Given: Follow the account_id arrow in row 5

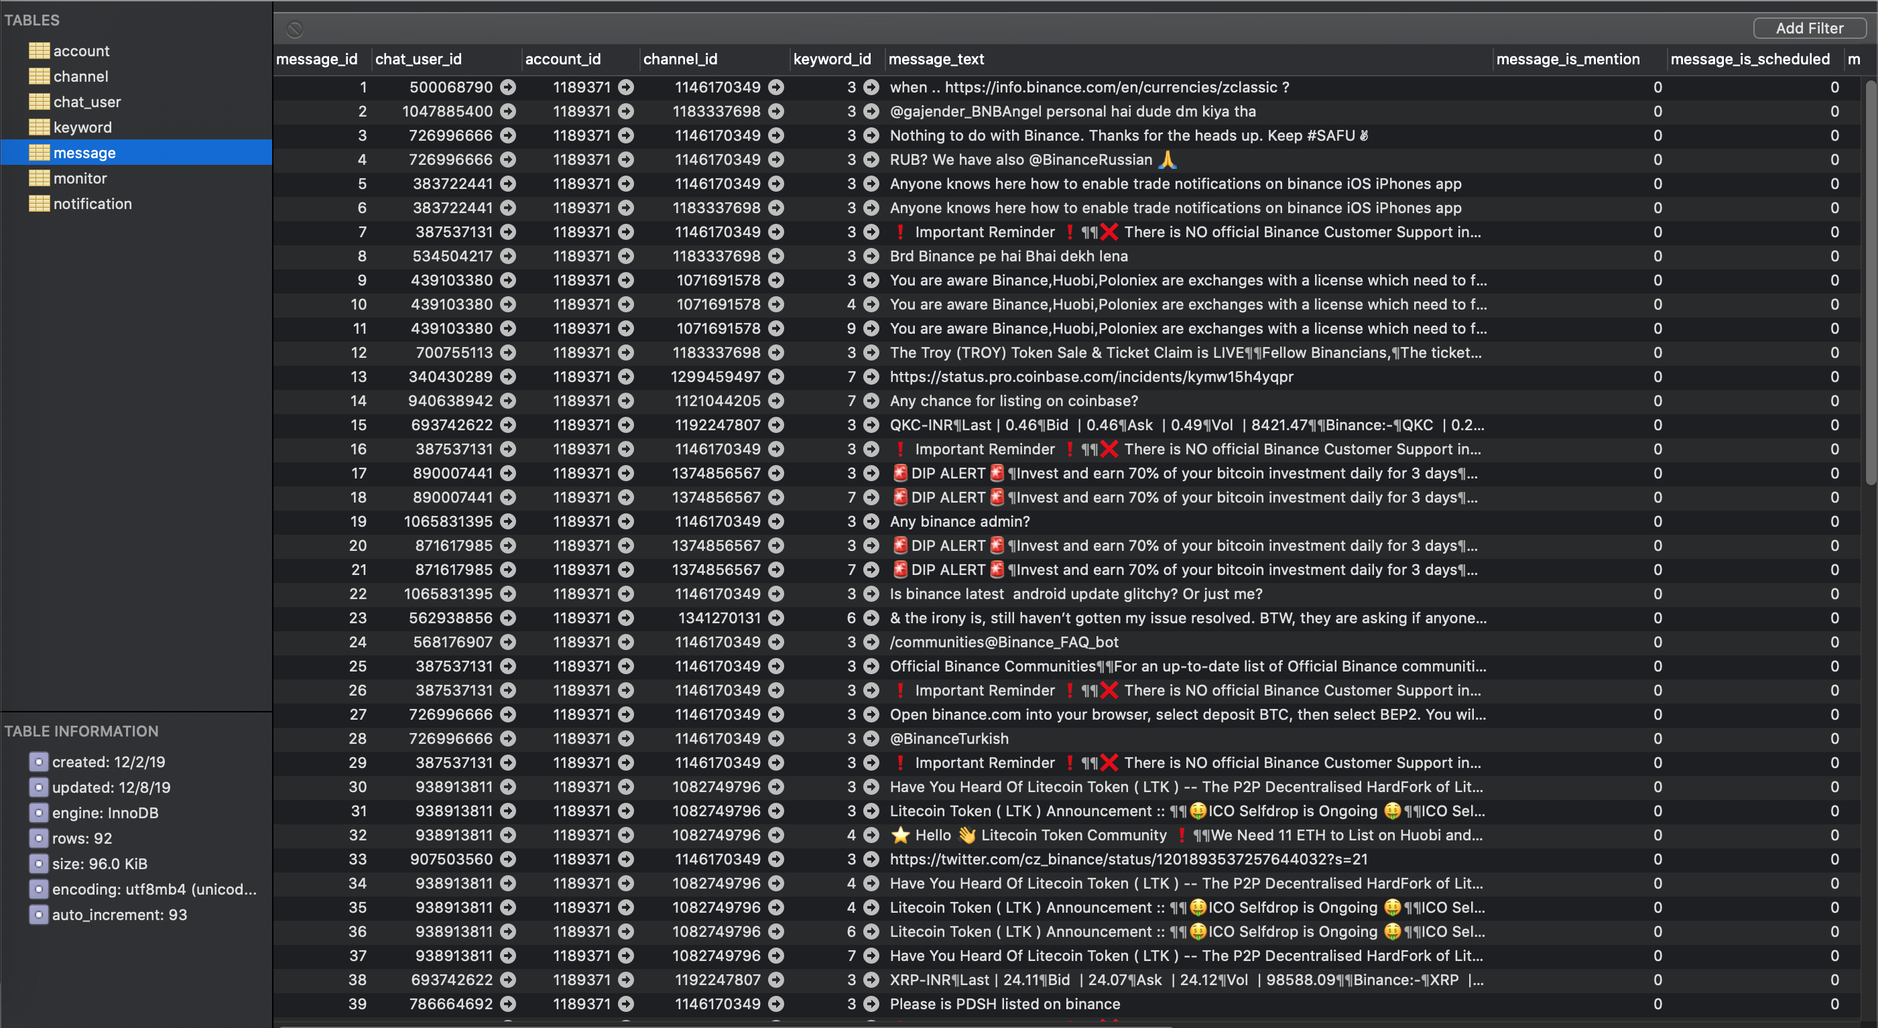Looking at the screenshot, I should pyautogui.click(x=625, y=184).
